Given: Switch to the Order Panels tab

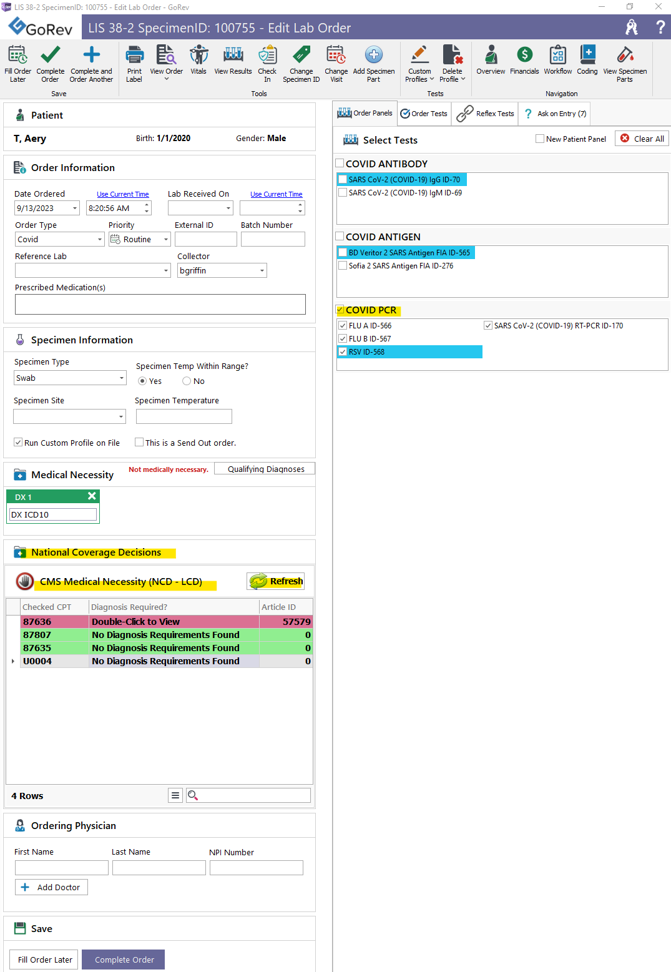Looking at the screenshot, I should pos(365,113).
